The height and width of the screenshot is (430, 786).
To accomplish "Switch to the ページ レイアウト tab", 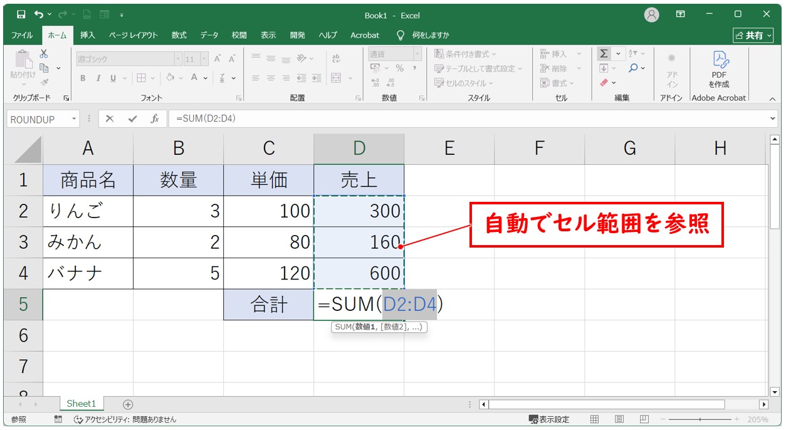I will click(134, 35).
